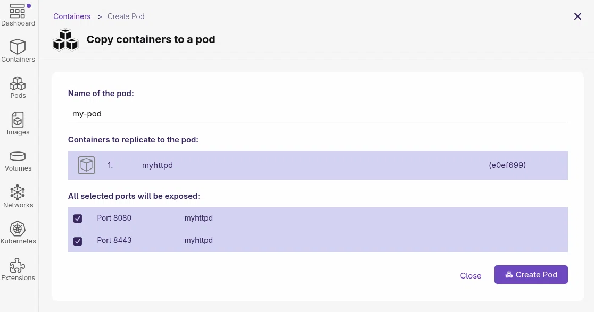This screenshot has height=312, width=594.
Task: Open the Kubernetes helm icon
Action: click(18, 229)
